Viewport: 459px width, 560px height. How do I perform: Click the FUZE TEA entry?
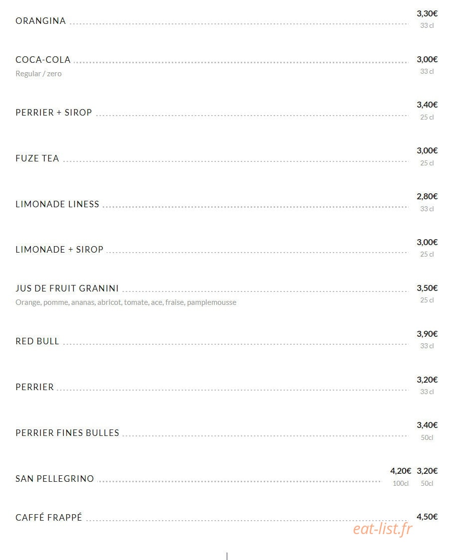click(37, 158)
